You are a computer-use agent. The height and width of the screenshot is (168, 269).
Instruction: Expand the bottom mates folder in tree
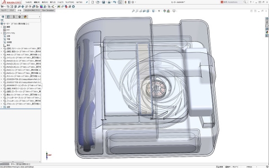[1, 107]
